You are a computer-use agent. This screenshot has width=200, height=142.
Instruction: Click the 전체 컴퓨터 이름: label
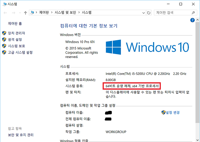coord(78,119)
